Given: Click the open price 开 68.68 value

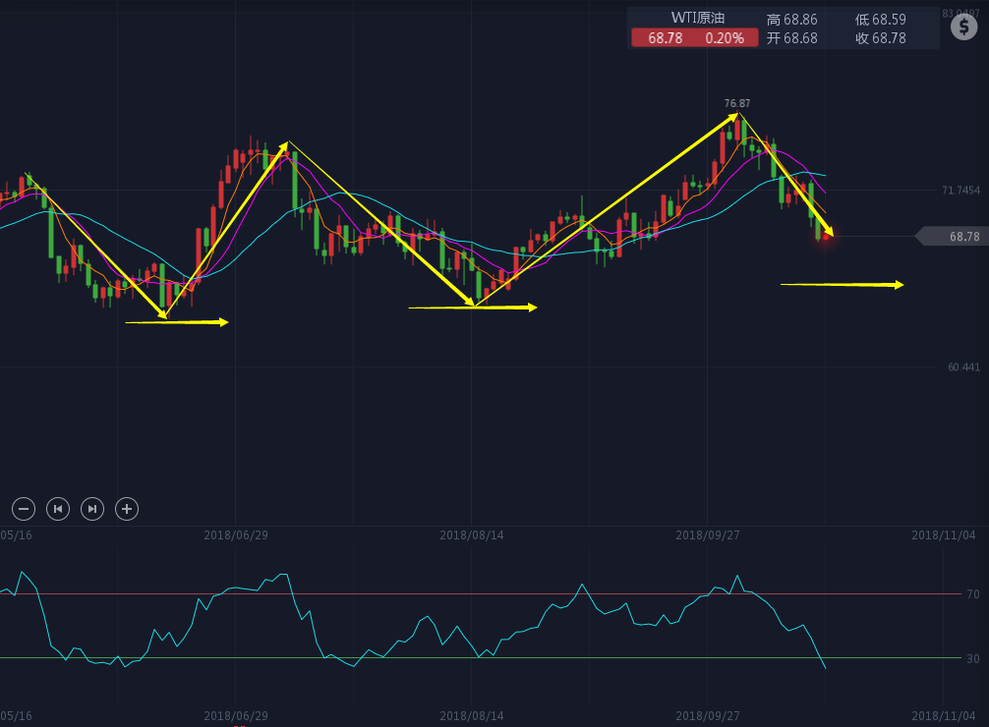Looking at the screenshot, I should (x=792, y=37).
